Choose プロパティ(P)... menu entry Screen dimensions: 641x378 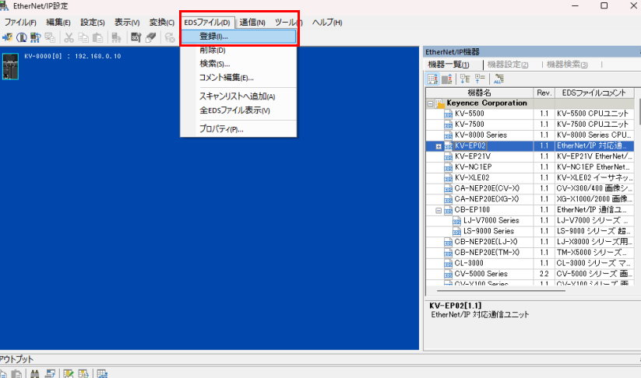point(238,129)
